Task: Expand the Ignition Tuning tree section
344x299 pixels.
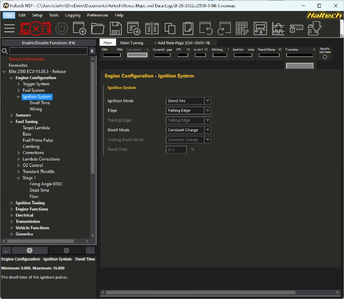Action: click(x=12, y=203)
